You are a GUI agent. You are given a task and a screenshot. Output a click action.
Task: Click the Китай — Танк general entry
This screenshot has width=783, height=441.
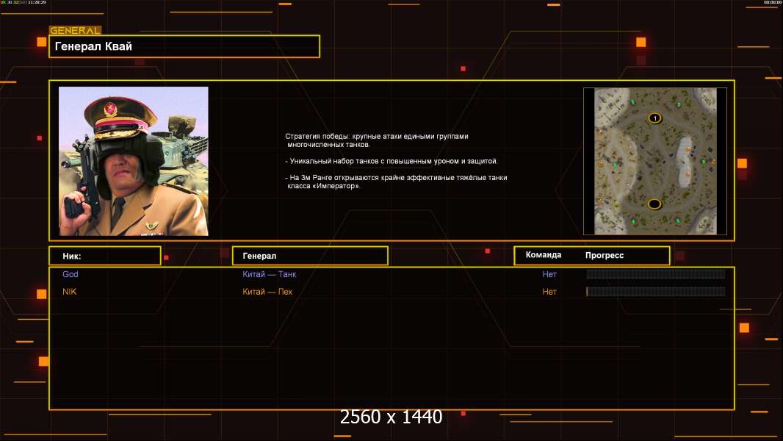(x=270, y=274)
